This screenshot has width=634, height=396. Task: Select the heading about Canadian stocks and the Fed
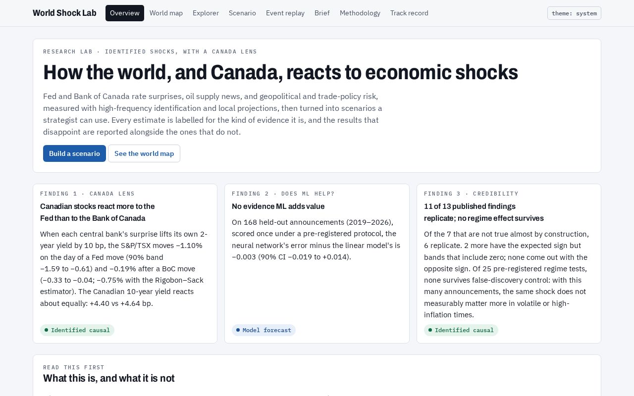[98, 212]
